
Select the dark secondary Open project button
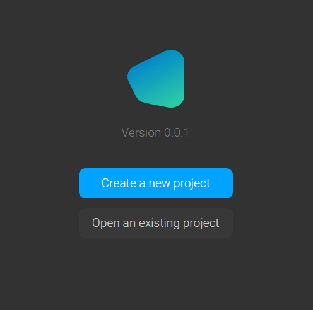156,223
